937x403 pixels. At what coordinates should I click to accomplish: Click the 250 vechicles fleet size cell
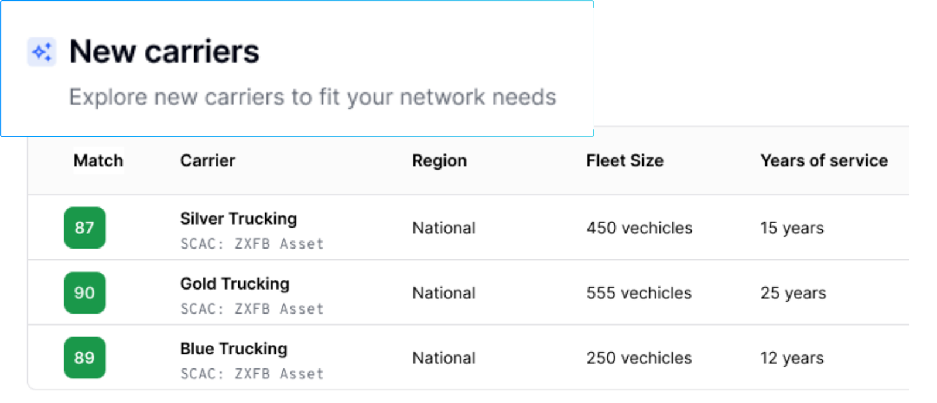click(640, 357)
